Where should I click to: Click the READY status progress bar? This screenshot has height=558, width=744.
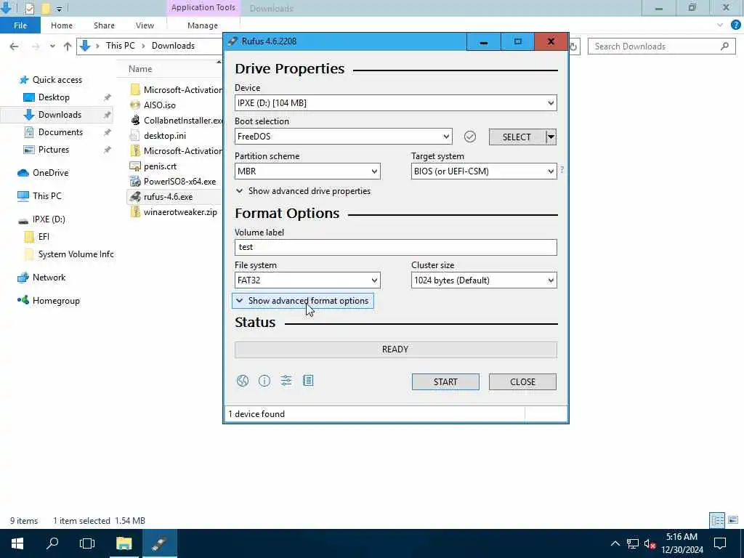tap(396, 349)
